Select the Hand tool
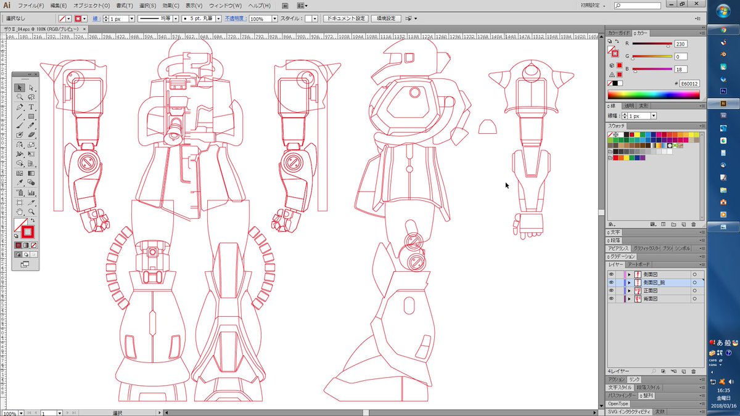Screen dimensions: 740x416 point(20,211)
